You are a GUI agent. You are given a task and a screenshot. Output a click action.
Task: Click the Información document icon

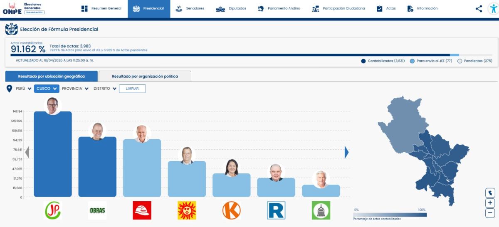click(410, 8)
